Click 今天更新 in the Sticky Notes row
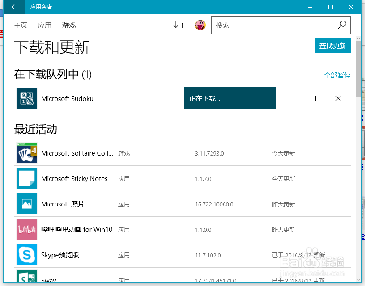365x286 pixels. [284, 179]
